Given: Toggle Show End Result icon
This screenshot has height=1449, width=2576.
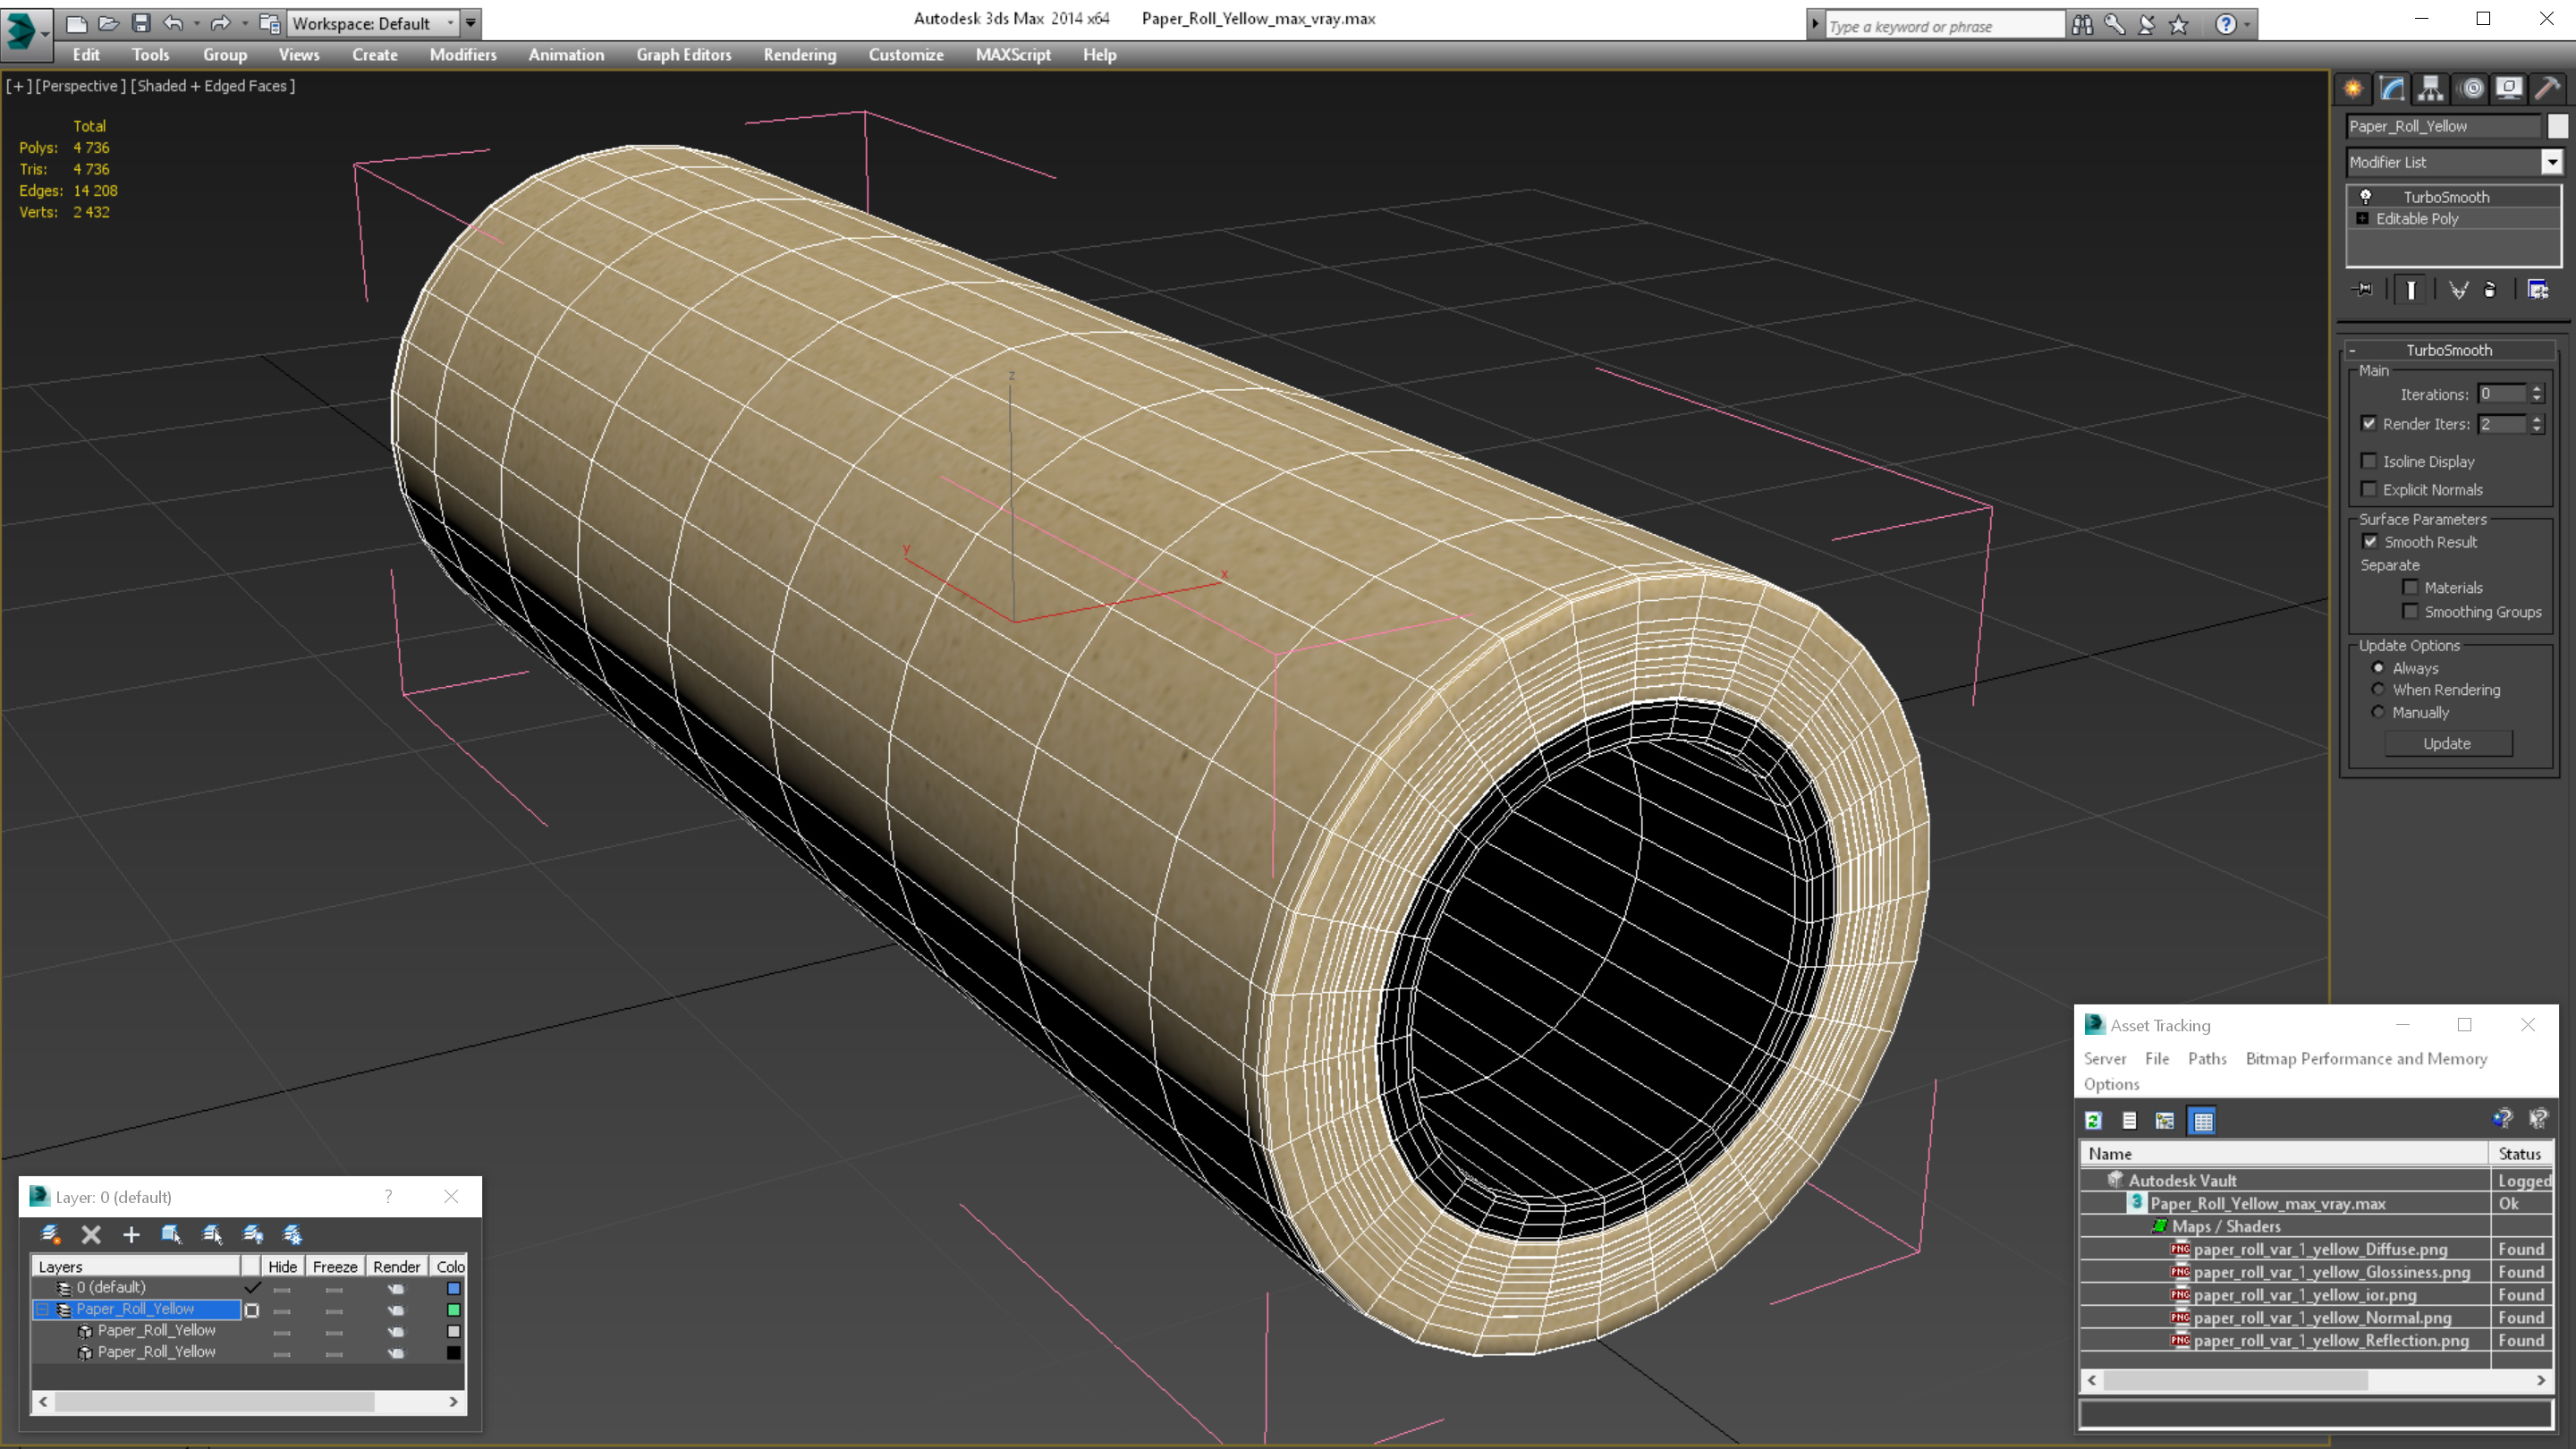Looking at the screenshot, I should [2411, 290].
